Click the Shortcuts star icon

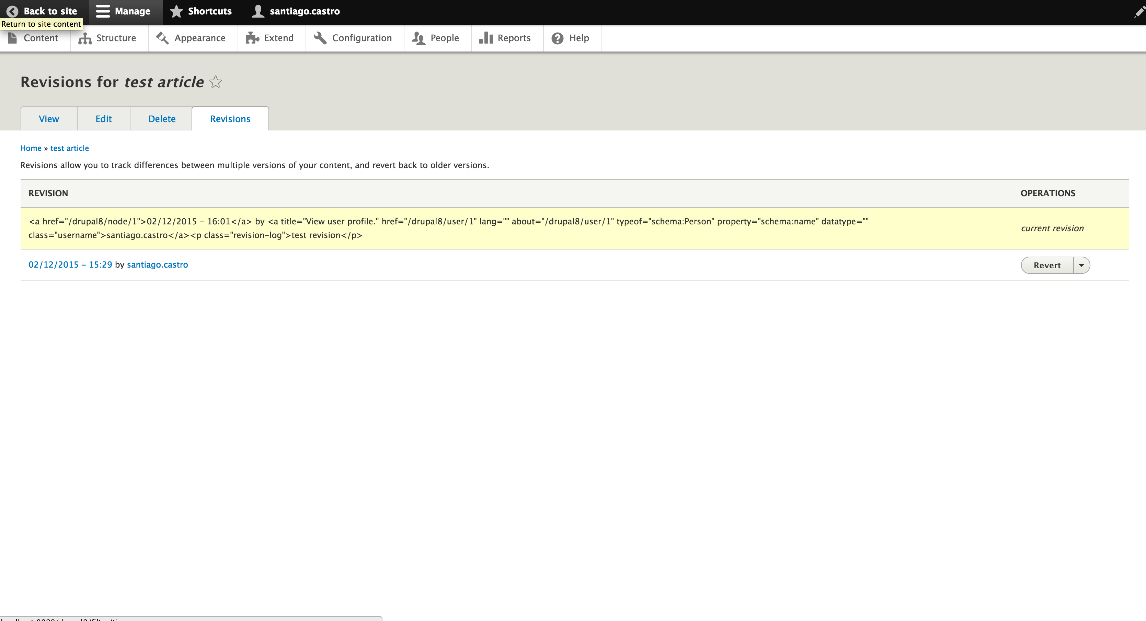177,11
